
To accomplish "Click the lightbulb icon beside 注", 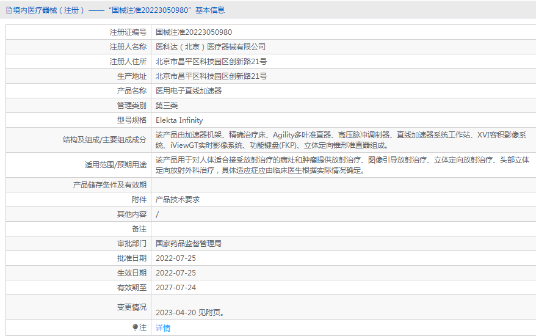I will (136, 327).
